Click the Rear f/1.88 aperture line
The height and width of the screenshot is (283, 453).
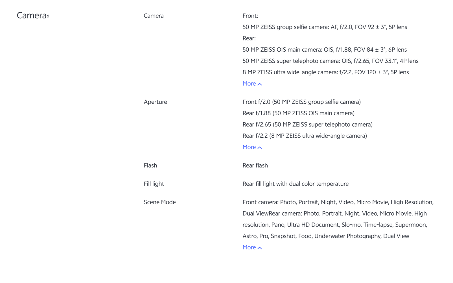coord(298,113)
